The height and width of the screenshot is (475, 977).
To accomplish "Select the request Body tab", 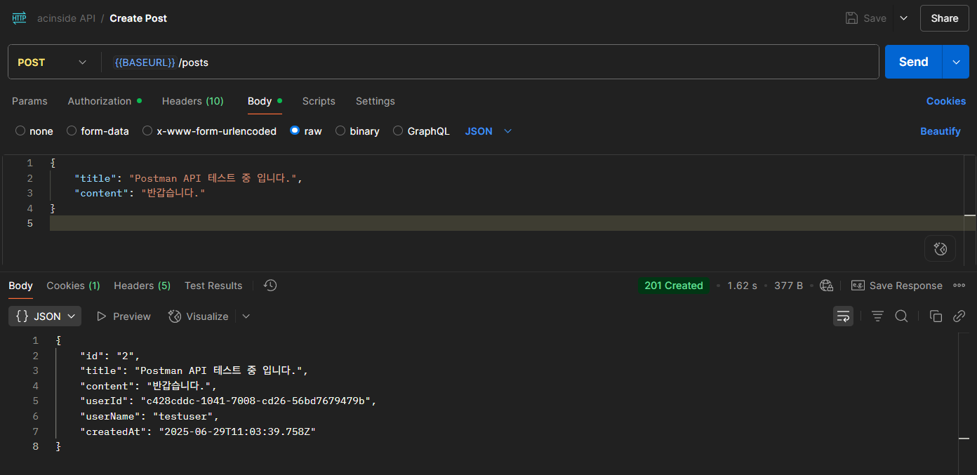I will (x=265, y=101).
